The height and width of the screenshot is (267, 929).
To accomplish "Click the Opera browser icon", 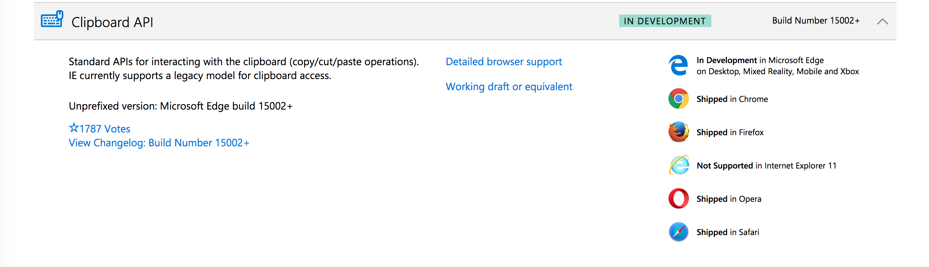I will [678, 198].
